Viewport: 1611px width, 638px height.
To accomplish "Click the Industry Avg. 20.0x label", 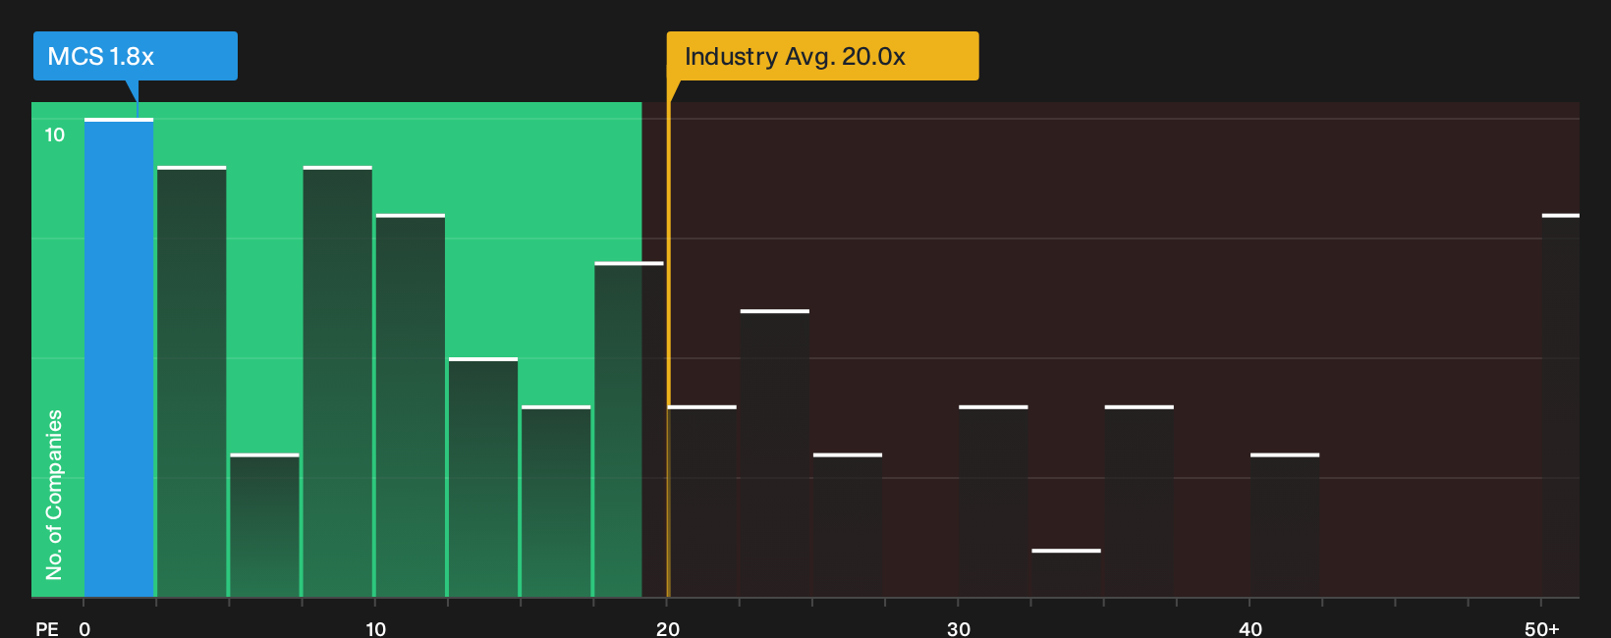I will point(822,56).
